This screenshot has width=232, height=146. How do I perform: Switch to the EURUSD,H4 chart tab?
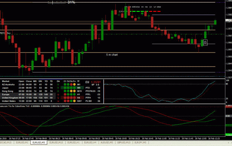[90, 142]
